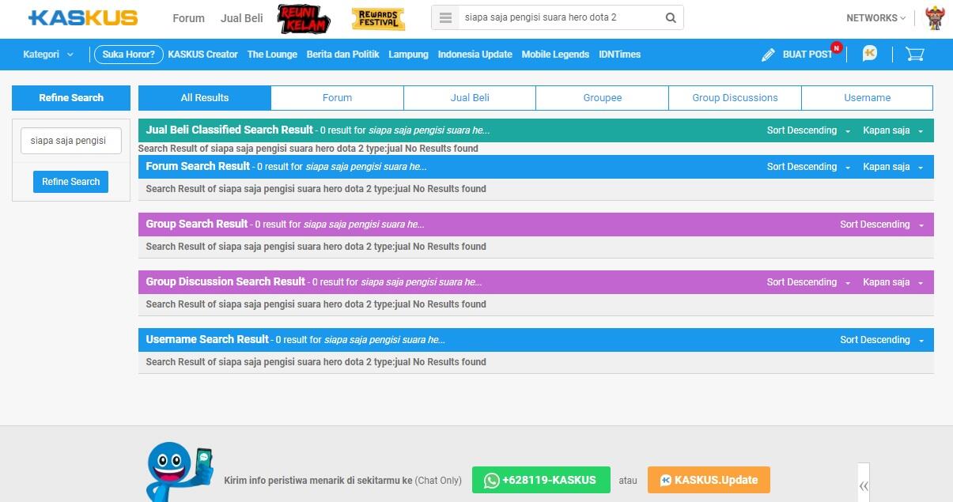Screen dimensions: 953x502
Task: Switch to the Forum results tab
Action: pyautogui.click(x=337, y=98)
